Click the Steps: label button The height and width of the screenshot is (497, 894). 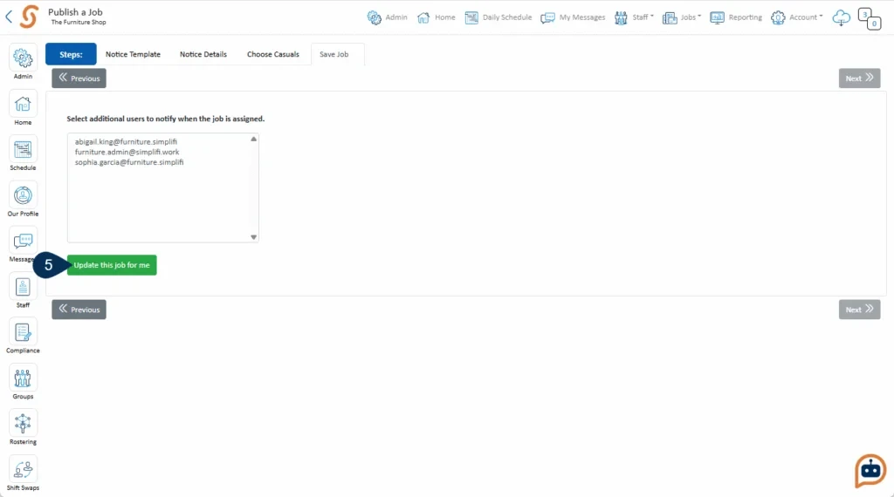pos(71,54)
